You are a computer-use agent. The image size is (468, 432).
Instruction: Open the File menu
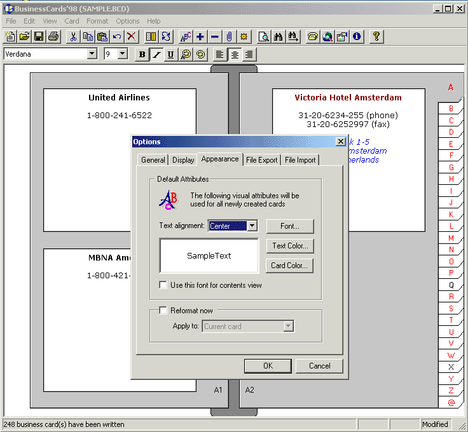(x=11, y=21)
